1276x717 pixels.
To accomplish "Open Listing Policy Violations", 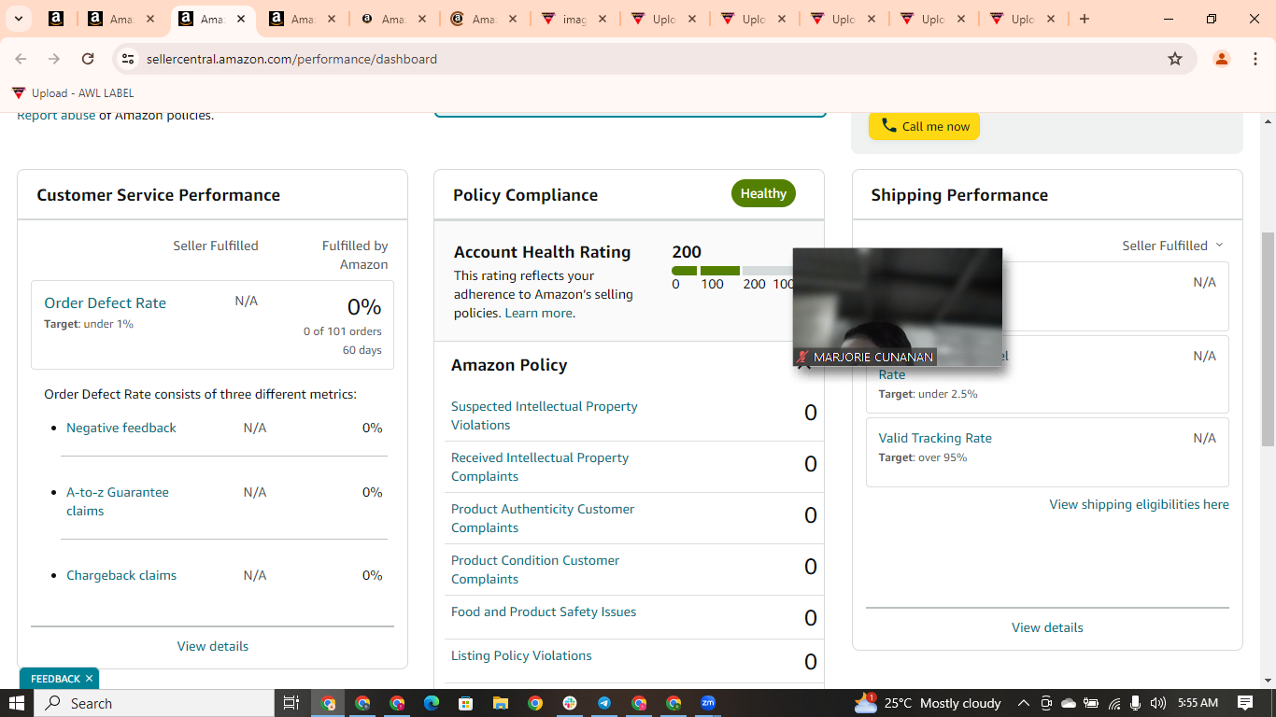I will pyautogui.click(x=521, y=655).
